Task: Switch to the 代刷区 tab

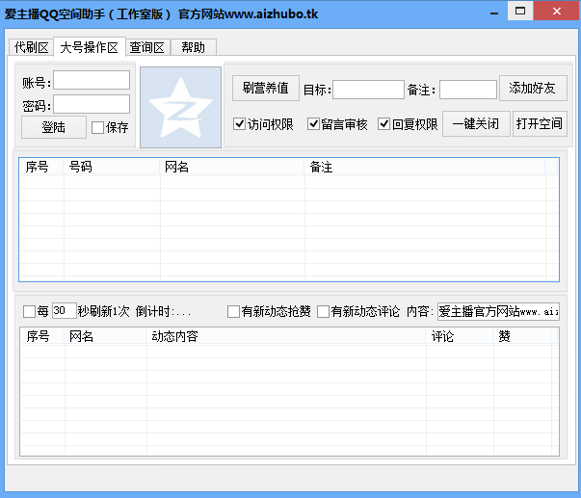Action: coord(31,47)
